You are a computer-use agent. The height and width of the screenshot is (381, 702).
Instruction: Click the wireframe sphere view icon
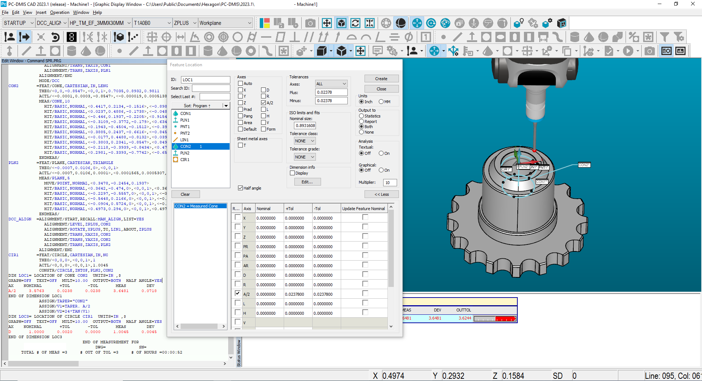coord(386,23)
